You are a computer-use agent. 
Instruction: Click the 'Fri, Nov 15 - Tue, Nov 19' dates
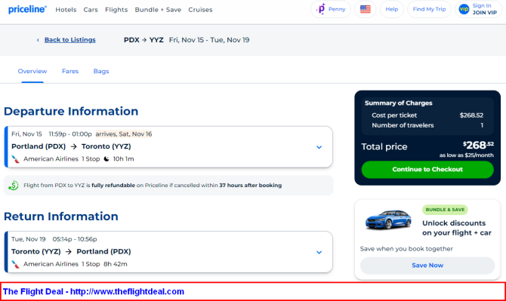tap(209, 40)
